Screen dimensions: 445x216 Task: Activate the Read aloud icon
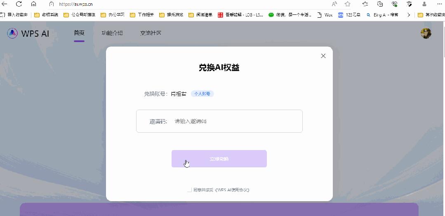pyautogui.click(x=334, y=4)
